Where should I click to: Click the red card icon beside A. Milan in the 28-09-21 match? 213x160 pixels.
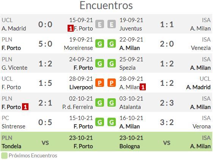[143, 87]
